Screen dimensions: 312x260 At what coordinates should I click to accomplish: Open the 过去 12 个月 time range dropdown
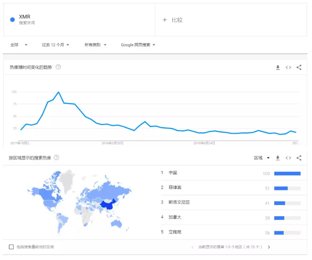(56, 45)
